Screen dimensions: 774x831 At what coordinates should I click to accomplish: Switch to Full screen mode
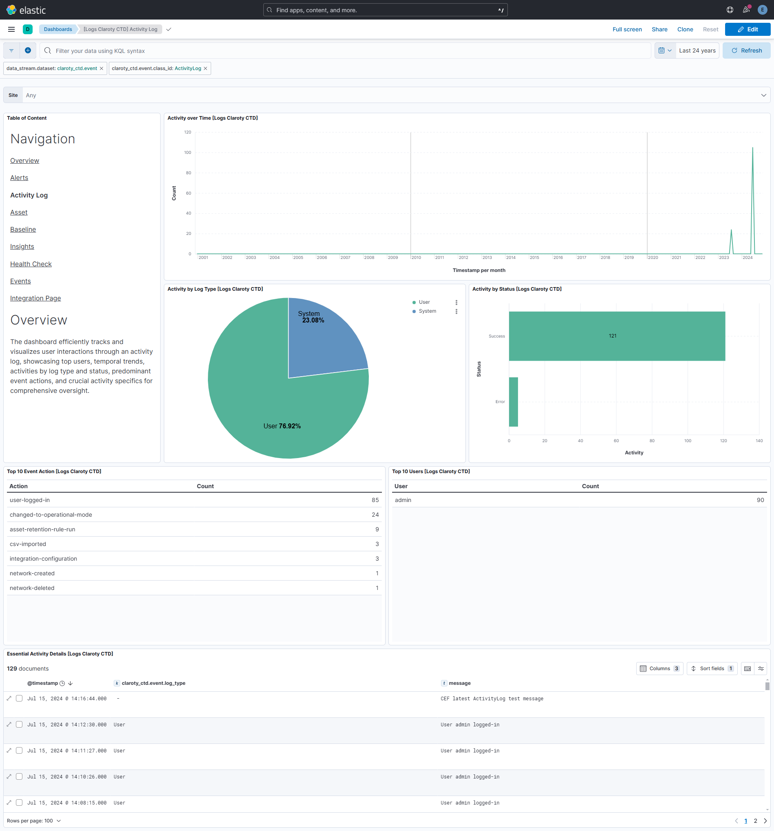(x=627, y=29)
